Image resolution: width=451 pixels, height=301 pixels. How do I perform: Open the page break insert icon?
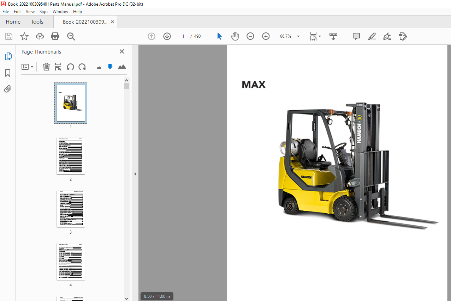coord(58,67)
